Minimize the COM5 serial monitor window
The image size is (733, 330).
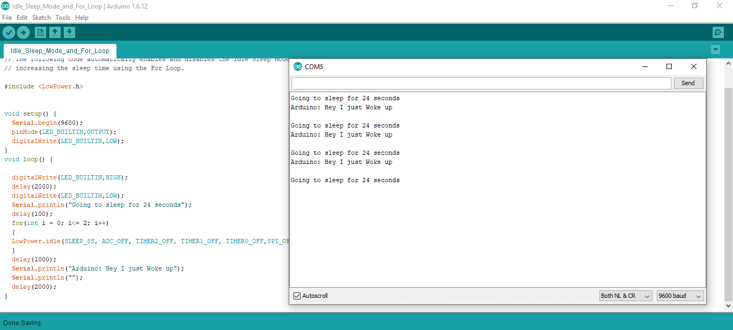pyautogui.click(x=644, y=66)
